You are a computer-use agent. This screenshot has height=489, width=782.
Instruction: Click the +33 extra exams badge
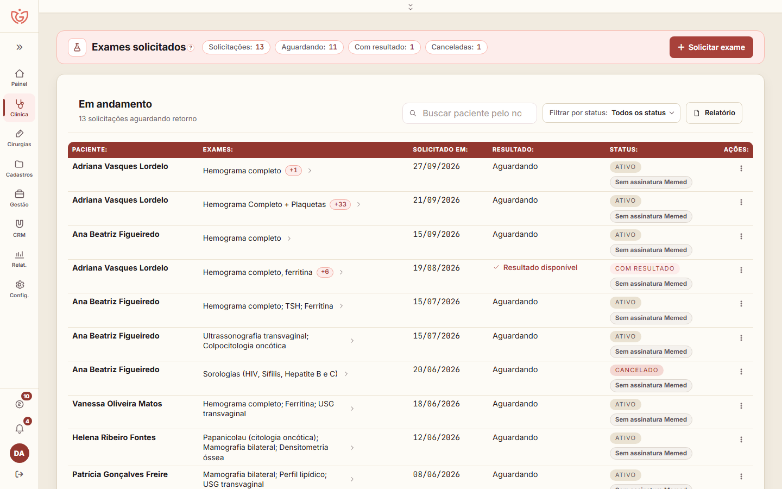[340, 204]
